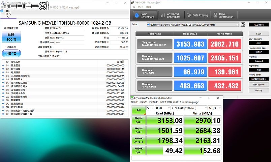
Task: Click the CrystalDiskMark title bar icon
Action: (x=132, y=98)
